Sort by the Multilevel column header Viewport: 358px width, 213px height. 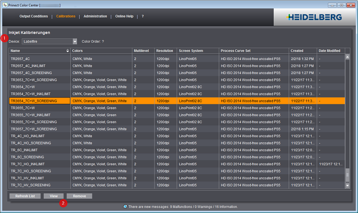[x=143, y=51]
